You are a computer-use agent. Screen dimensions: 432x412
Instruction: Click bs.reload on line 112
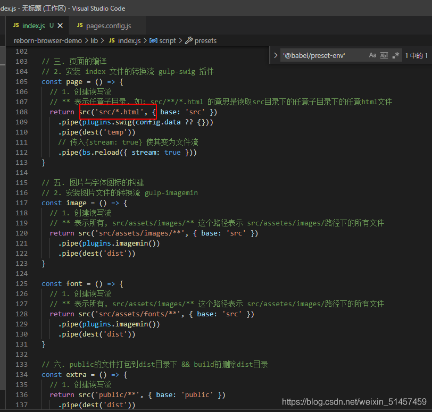[101, 153]
